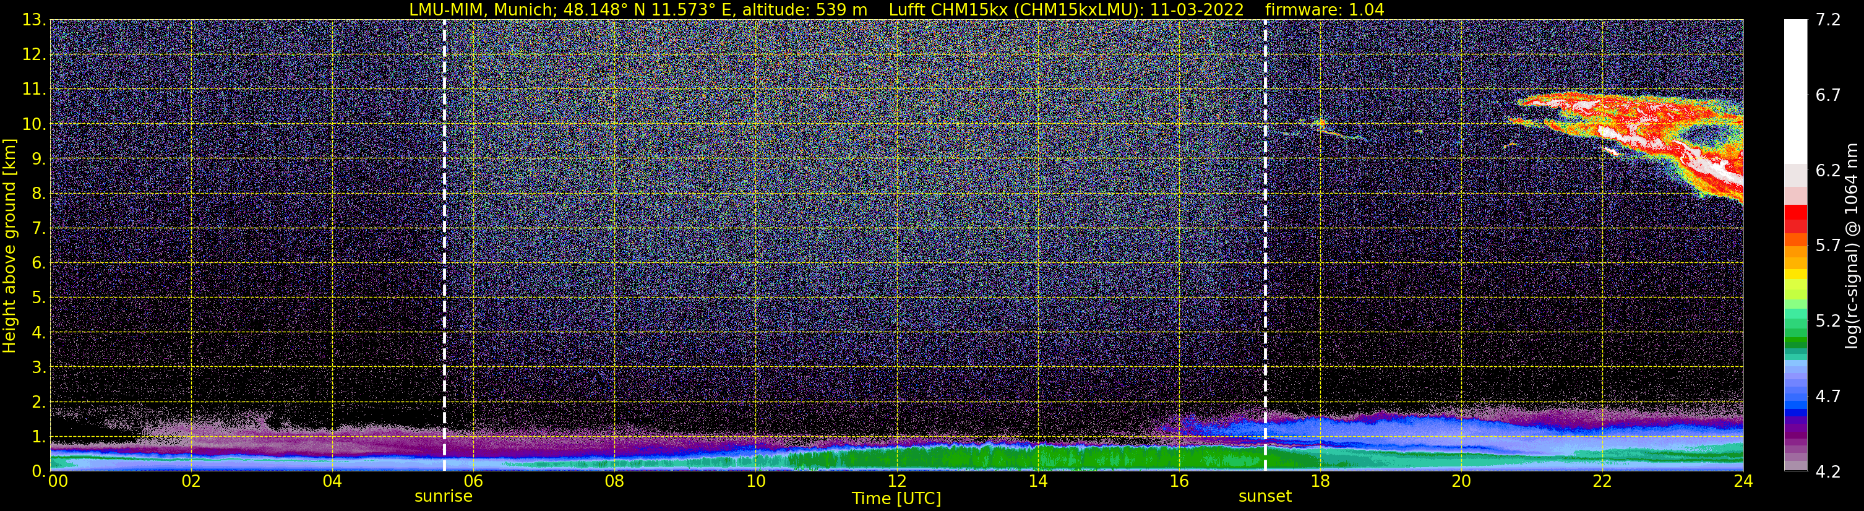This screenshot has height=511, width=1864.
Task: Click the "6.7" colorbar tick label
Action: (1828, 95)
